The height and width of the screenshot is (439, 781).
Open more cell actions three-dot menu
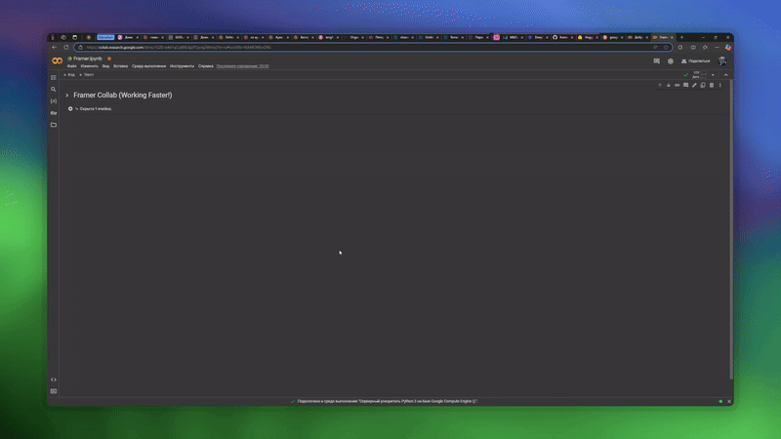[x=720, y=85]
